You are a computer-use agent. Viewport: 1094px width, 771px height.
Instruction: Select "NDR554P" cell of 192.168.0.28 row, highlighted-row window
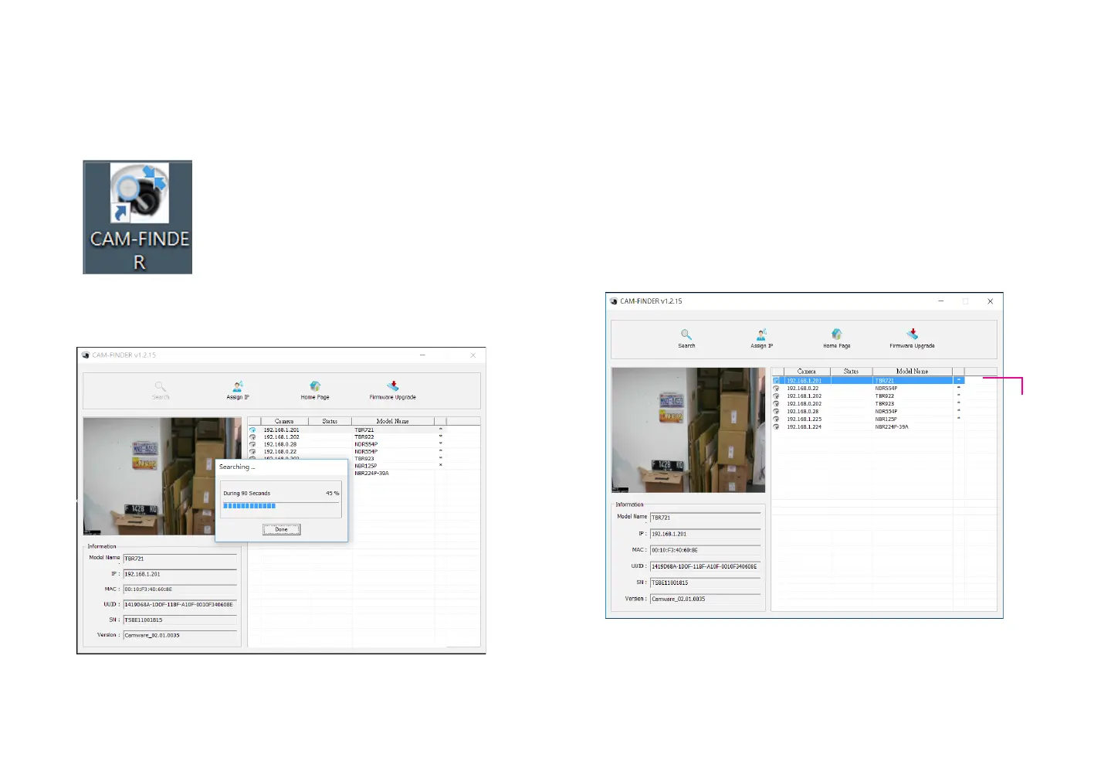point(886,412)
